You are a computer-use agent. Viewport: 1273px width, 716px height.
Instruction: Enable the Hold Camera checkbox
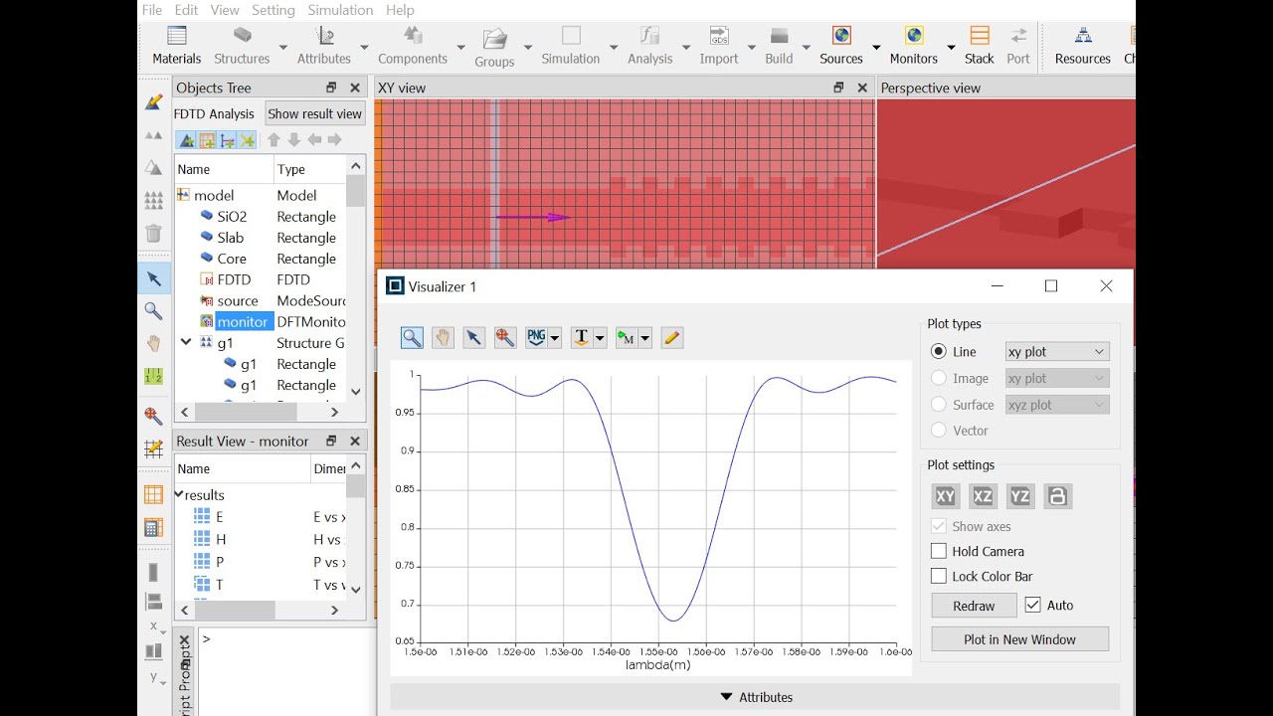pyautogui.click(x=939, y=551)
